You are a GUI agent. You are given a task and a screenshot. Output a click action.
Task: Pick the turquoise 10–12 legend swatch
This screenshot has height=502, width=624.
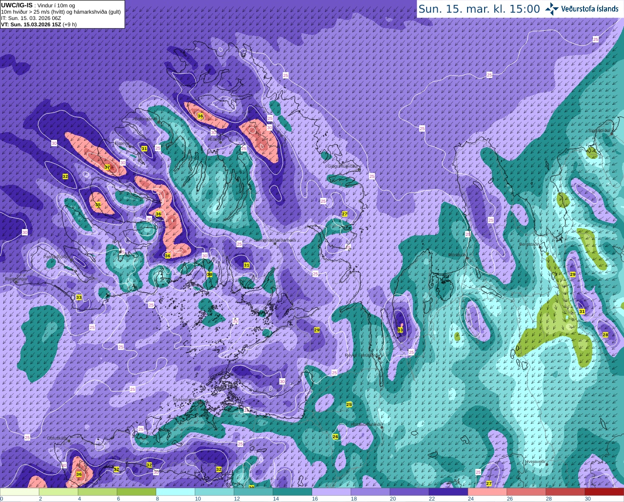(214, 492)
